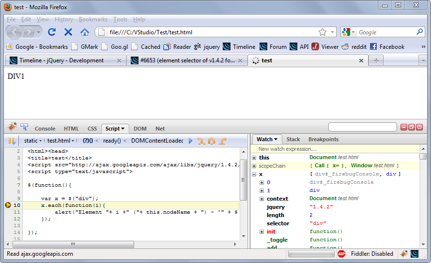Click the Step Out debugger icon

[x=223, y=141]
